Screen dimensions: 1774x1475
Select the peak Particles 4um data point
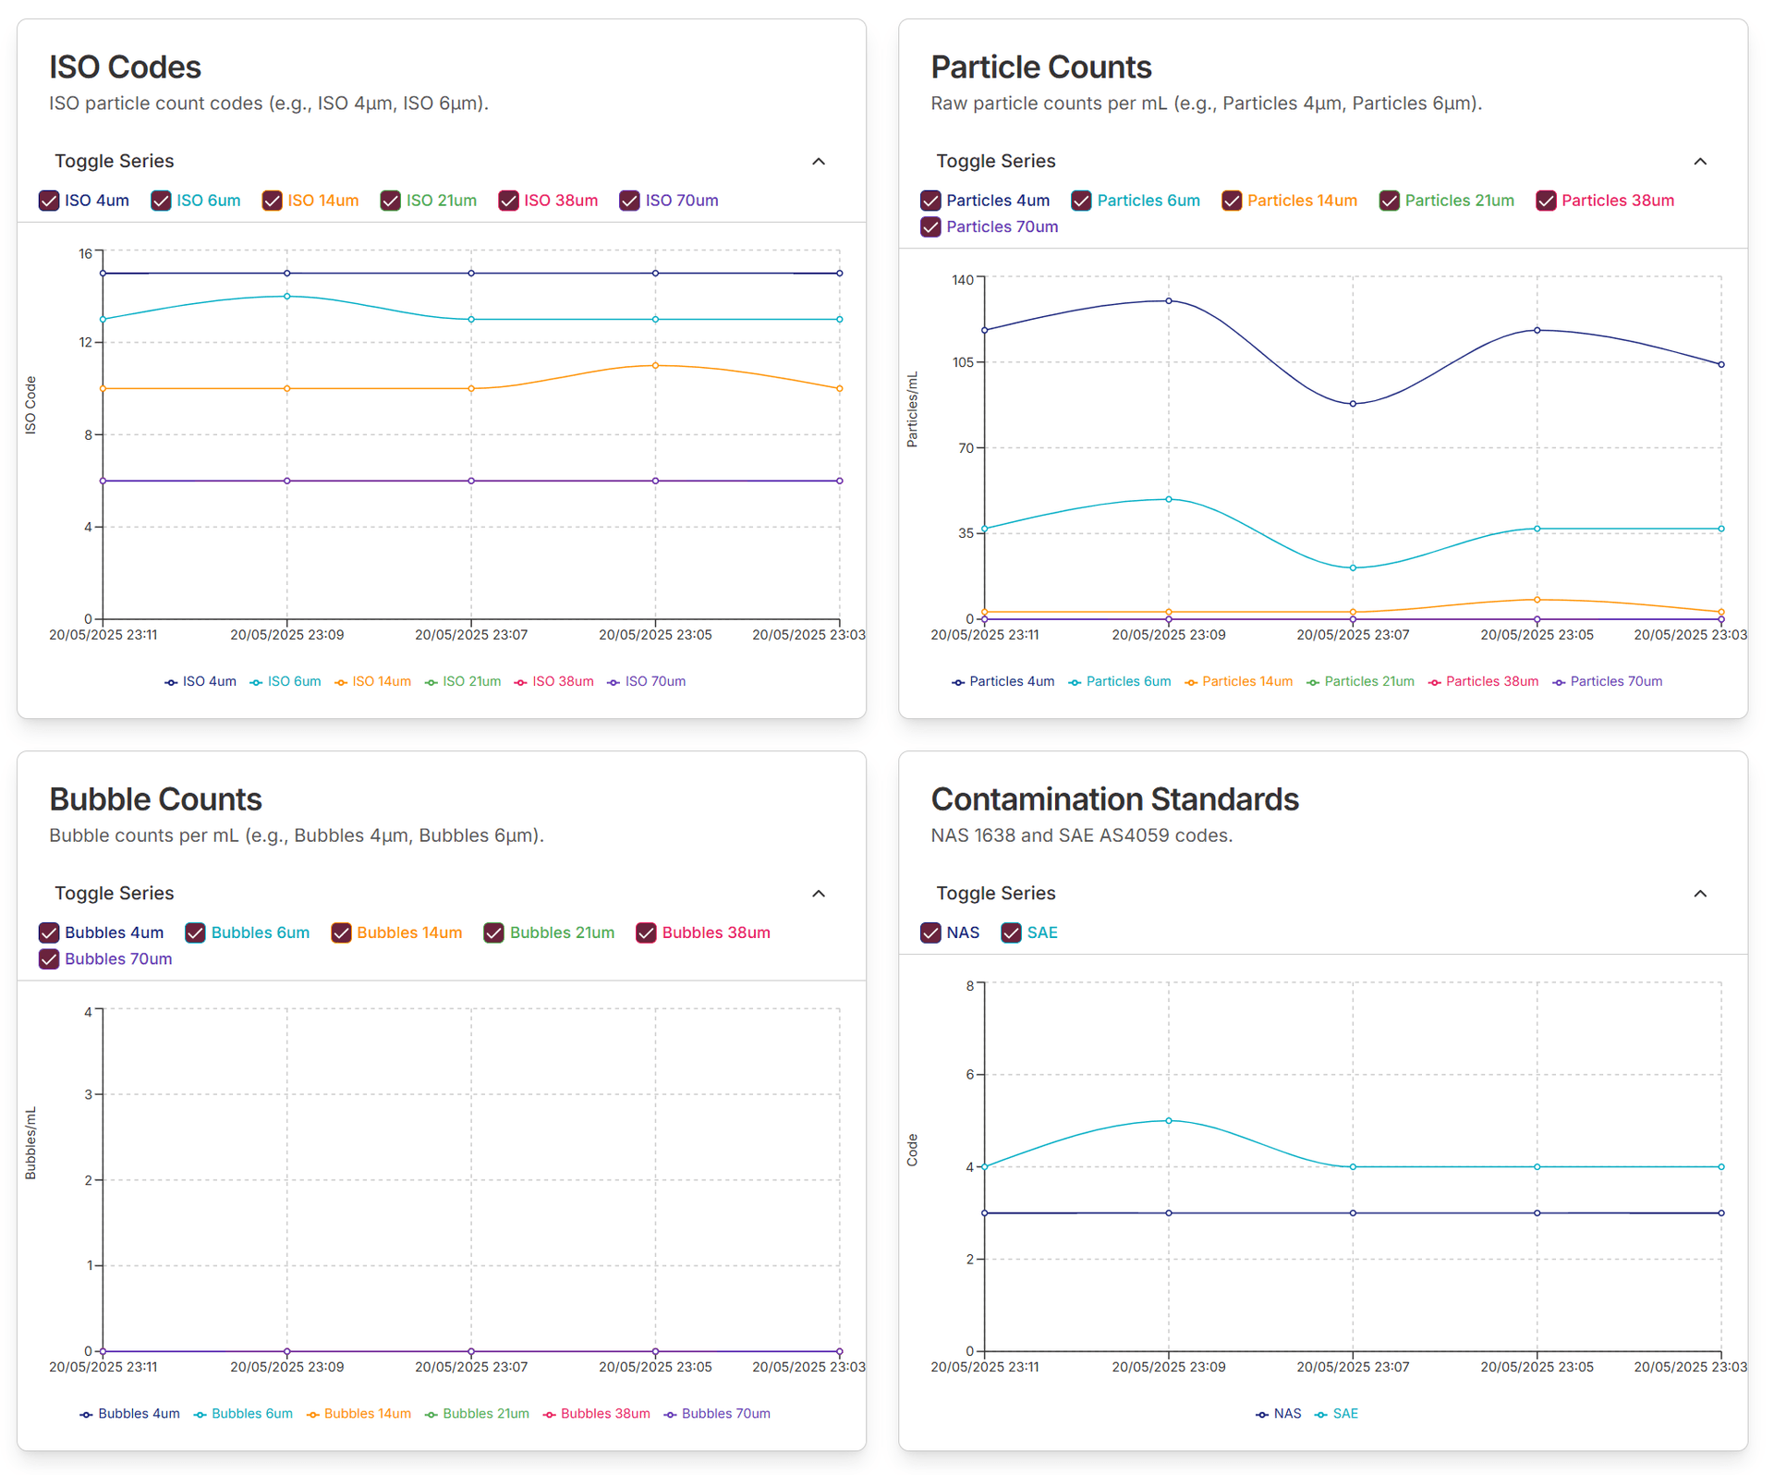coord(1167,300)
